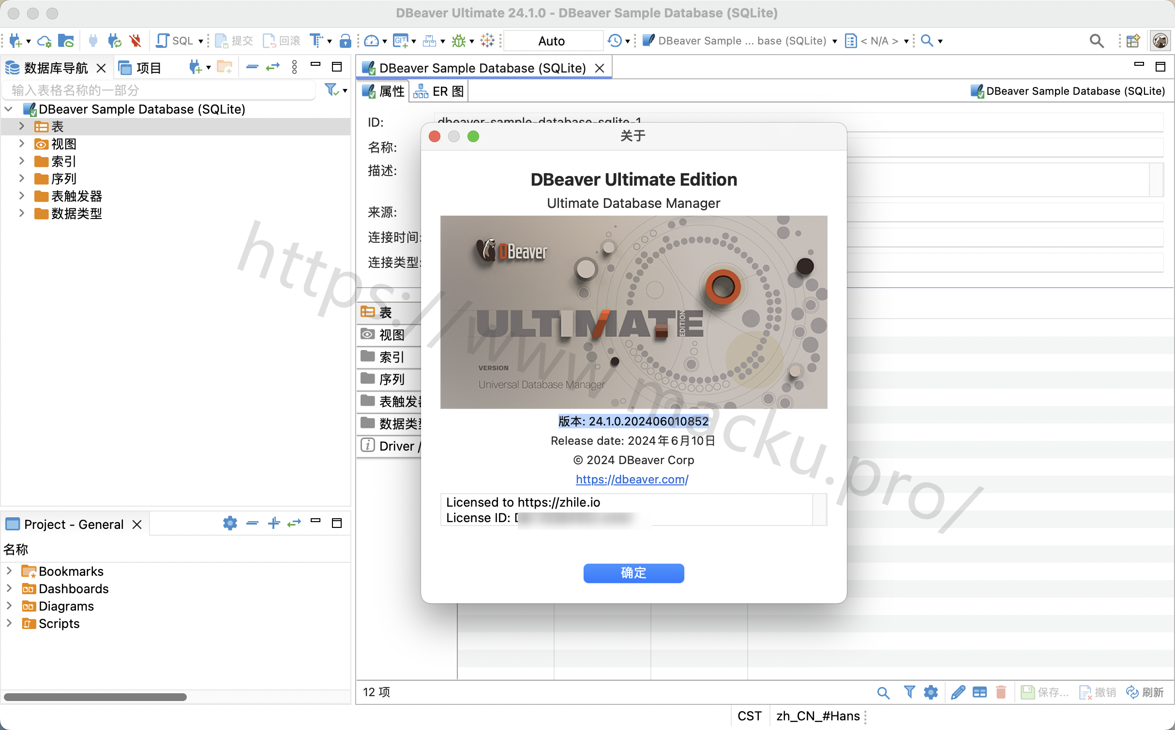The width and height of the screenshot is (1175, 730).
Task: Click the Auto commit mode field
Action: tap(553, 41)
